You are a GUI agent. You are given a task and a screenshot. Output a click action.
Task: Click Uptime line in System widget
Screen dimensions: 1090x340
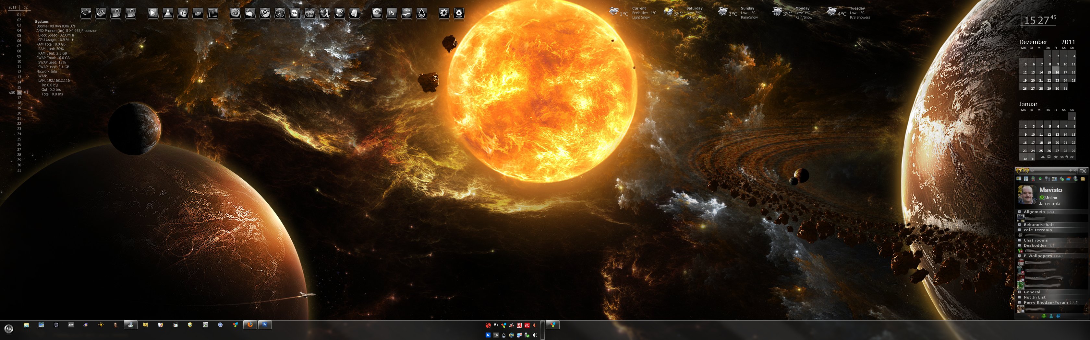click(56, 26)
